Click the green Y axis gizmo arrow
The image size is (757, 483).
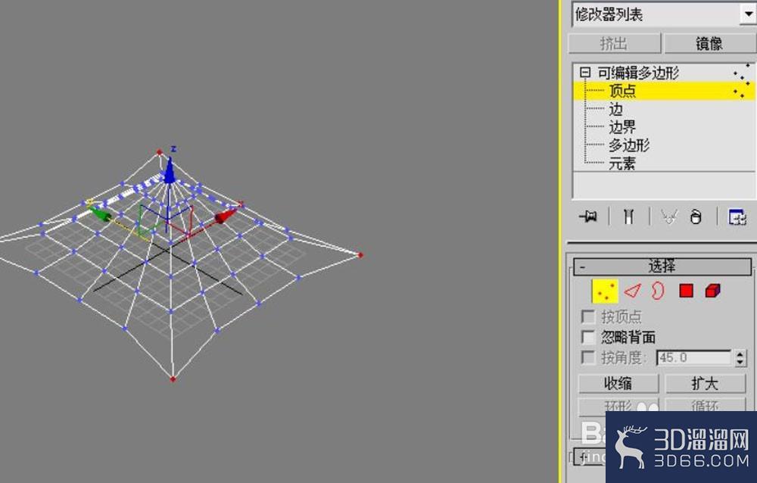tap(101, 213)
